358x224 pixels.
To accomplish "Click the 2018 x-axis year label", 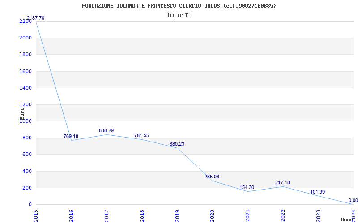I will (x=142, y=216).
